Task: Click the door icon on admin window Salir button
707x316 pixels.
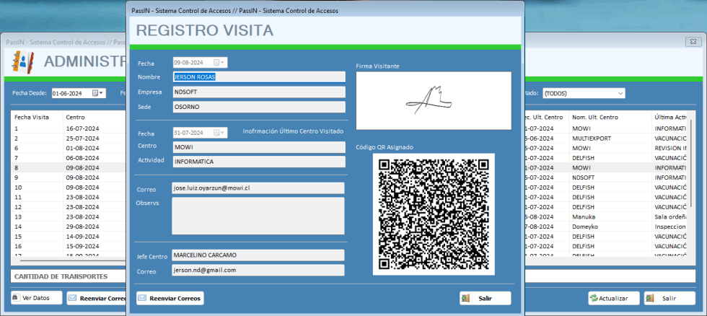Action: coord(650,299)
